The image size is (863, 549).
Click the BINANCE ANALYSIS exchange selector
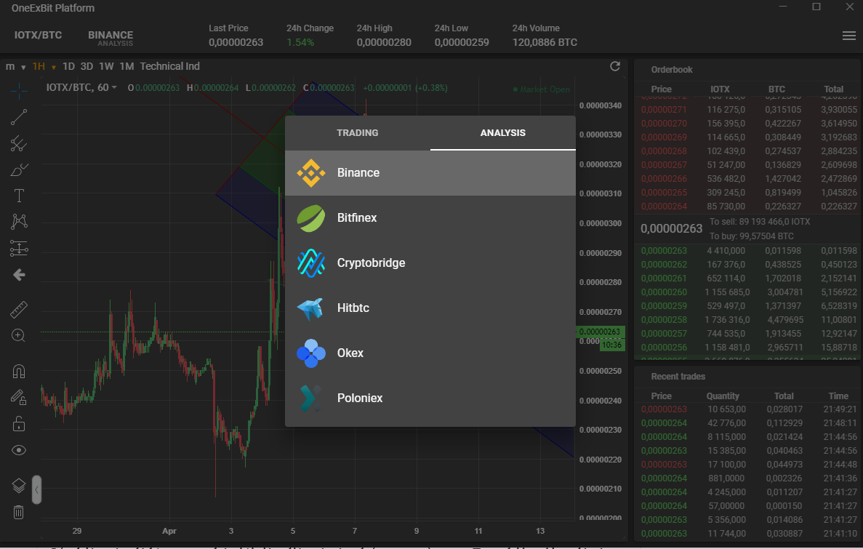click(111, 38)
